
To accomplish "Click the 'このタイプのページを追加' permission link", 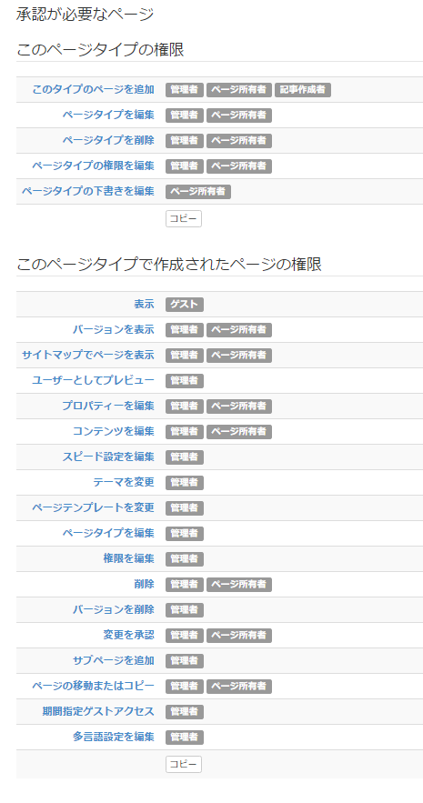I will pos(93,90).
